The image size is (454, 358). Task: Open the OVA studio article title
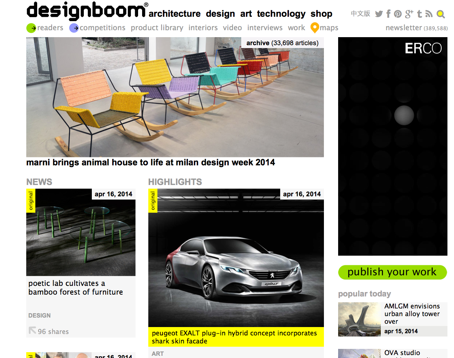click(x=402, y=353)
